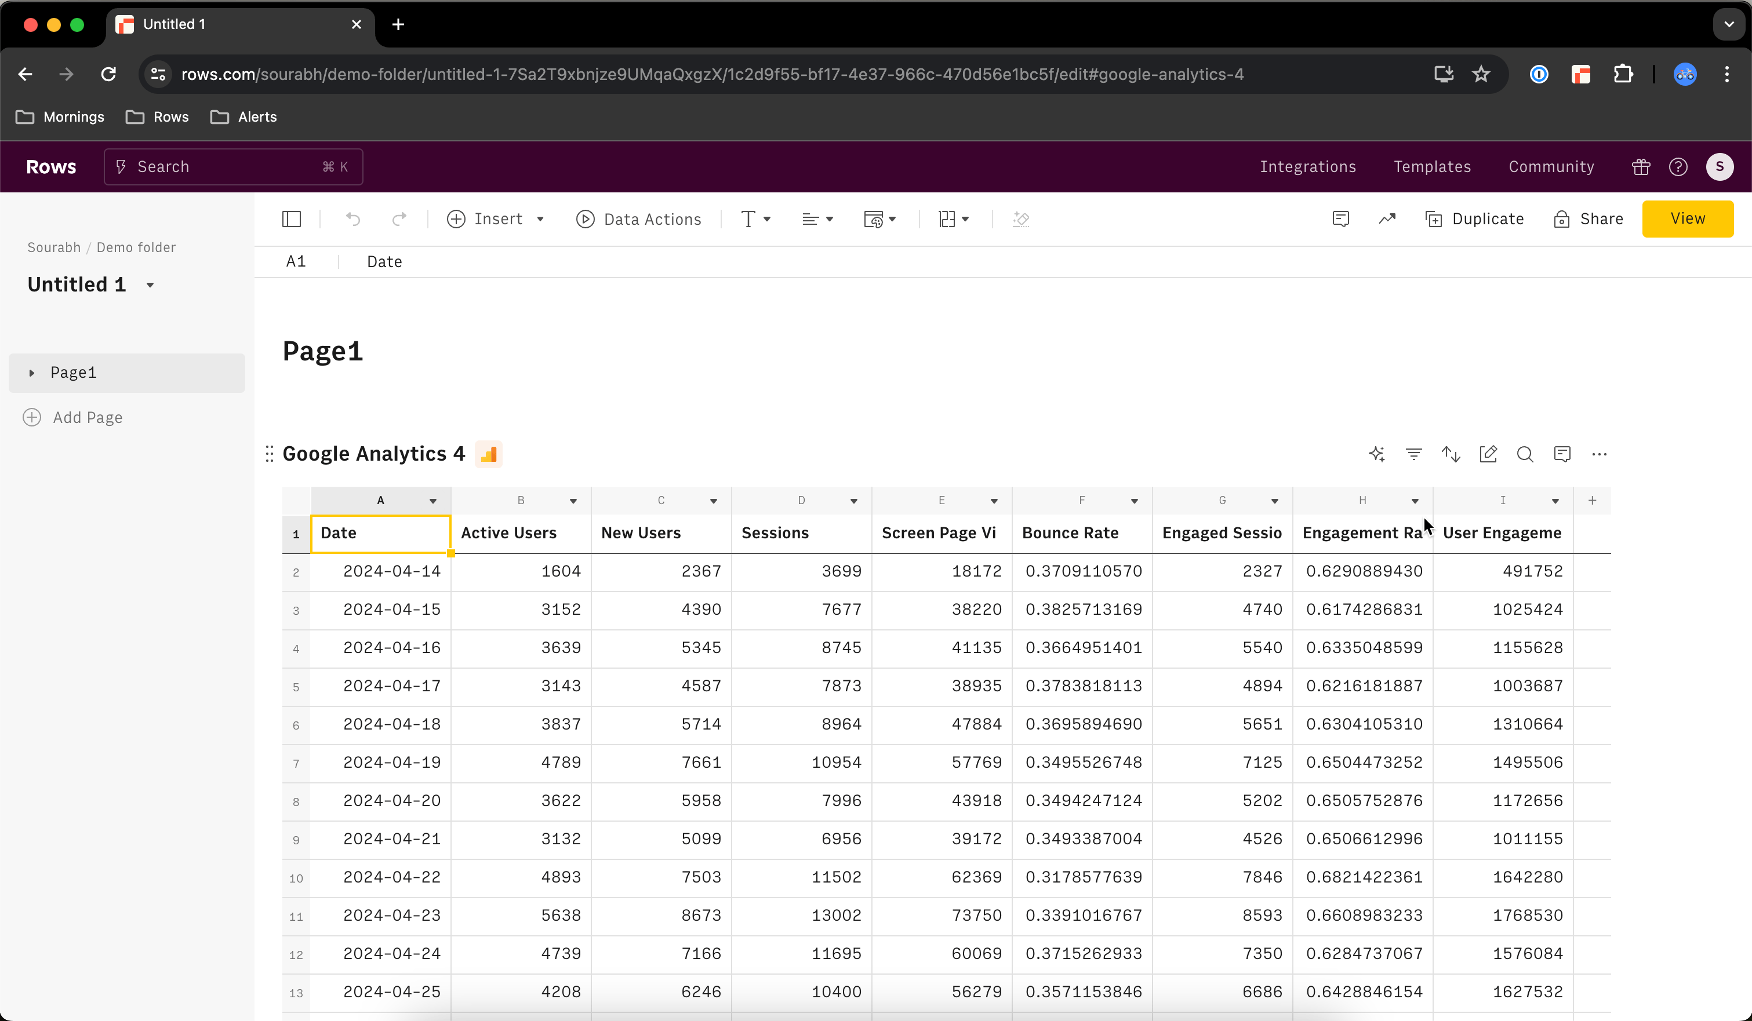The width and height of the screenshot is (1752, 1021).
Task: Open the table filter icon
Action: click(1413, 454)
